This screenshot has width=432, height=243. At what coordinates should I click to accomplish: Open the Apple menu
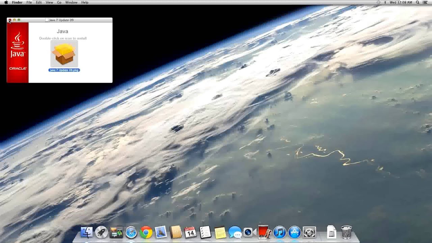coord(6,2)
